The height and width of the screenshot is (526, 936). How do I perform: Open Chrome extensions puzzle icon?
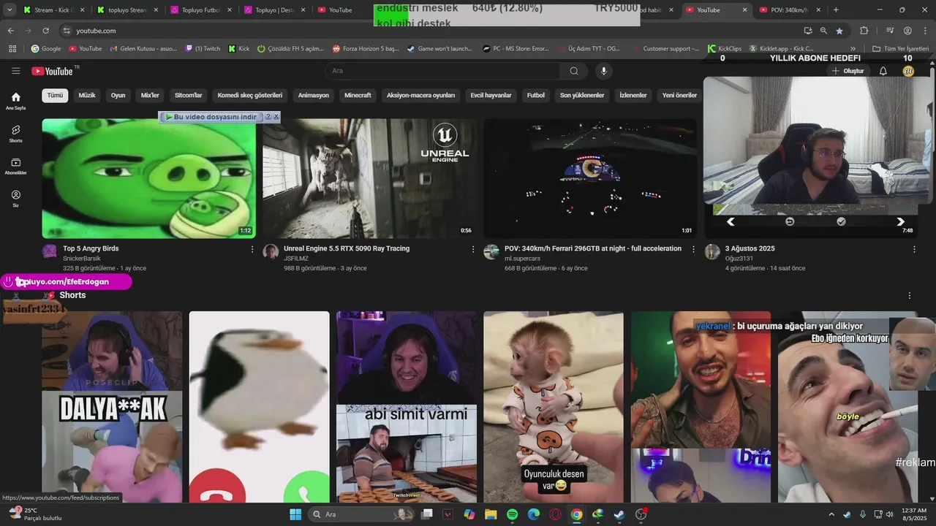tap(864, 31)
